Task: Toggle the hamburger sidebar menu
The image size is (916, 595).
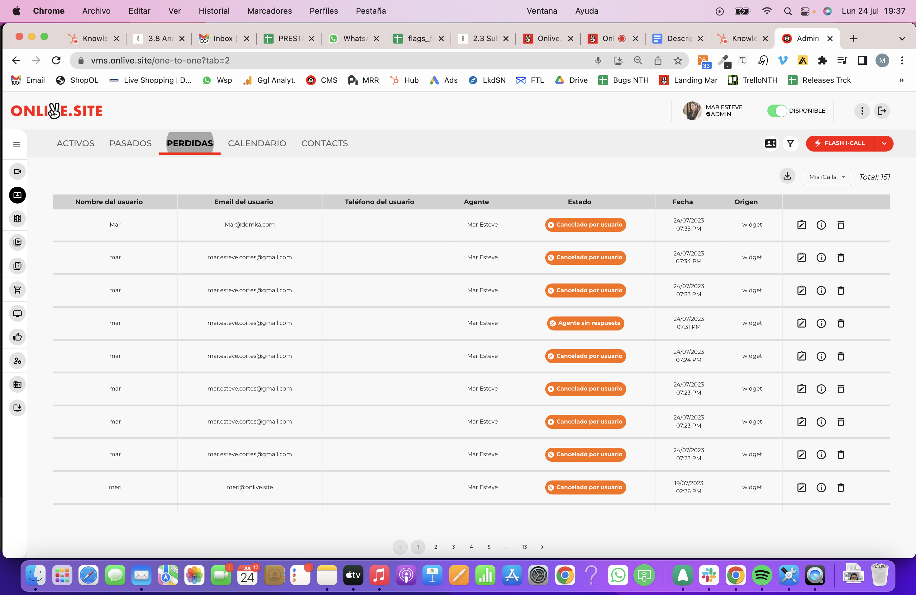Action: 16,144
